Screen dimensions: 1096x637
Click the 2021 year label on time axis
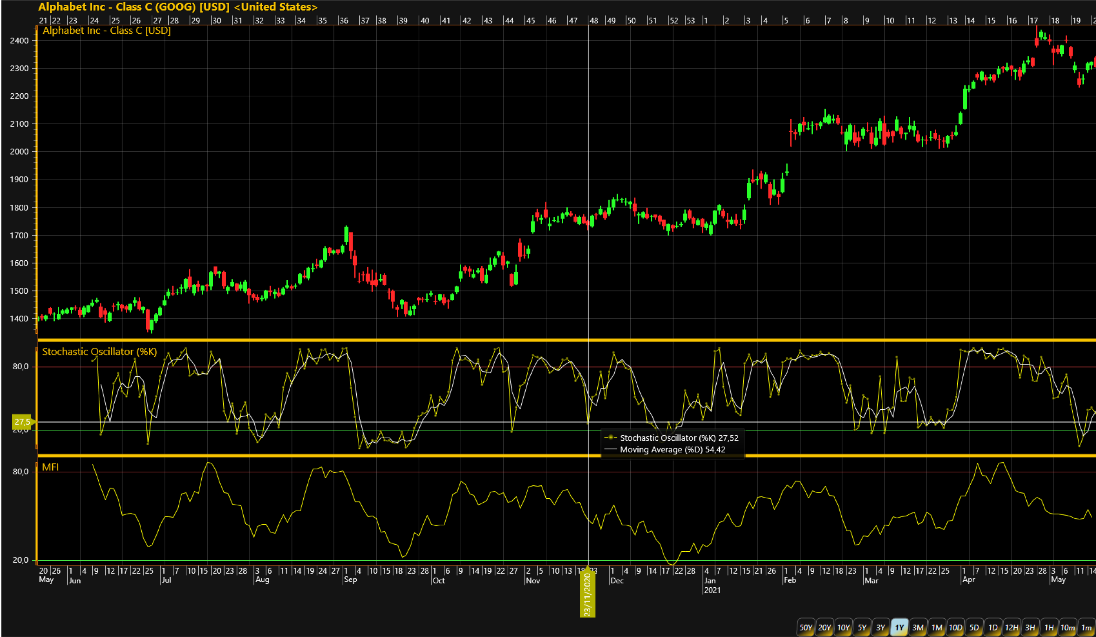point(712,590)
